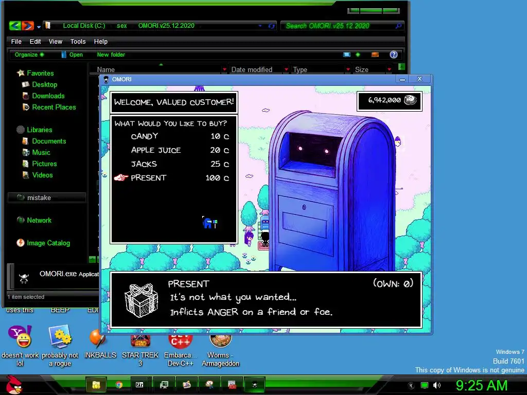Screen dimensions: 527x395
Task: Open the Tools menu
Action: 78,41
